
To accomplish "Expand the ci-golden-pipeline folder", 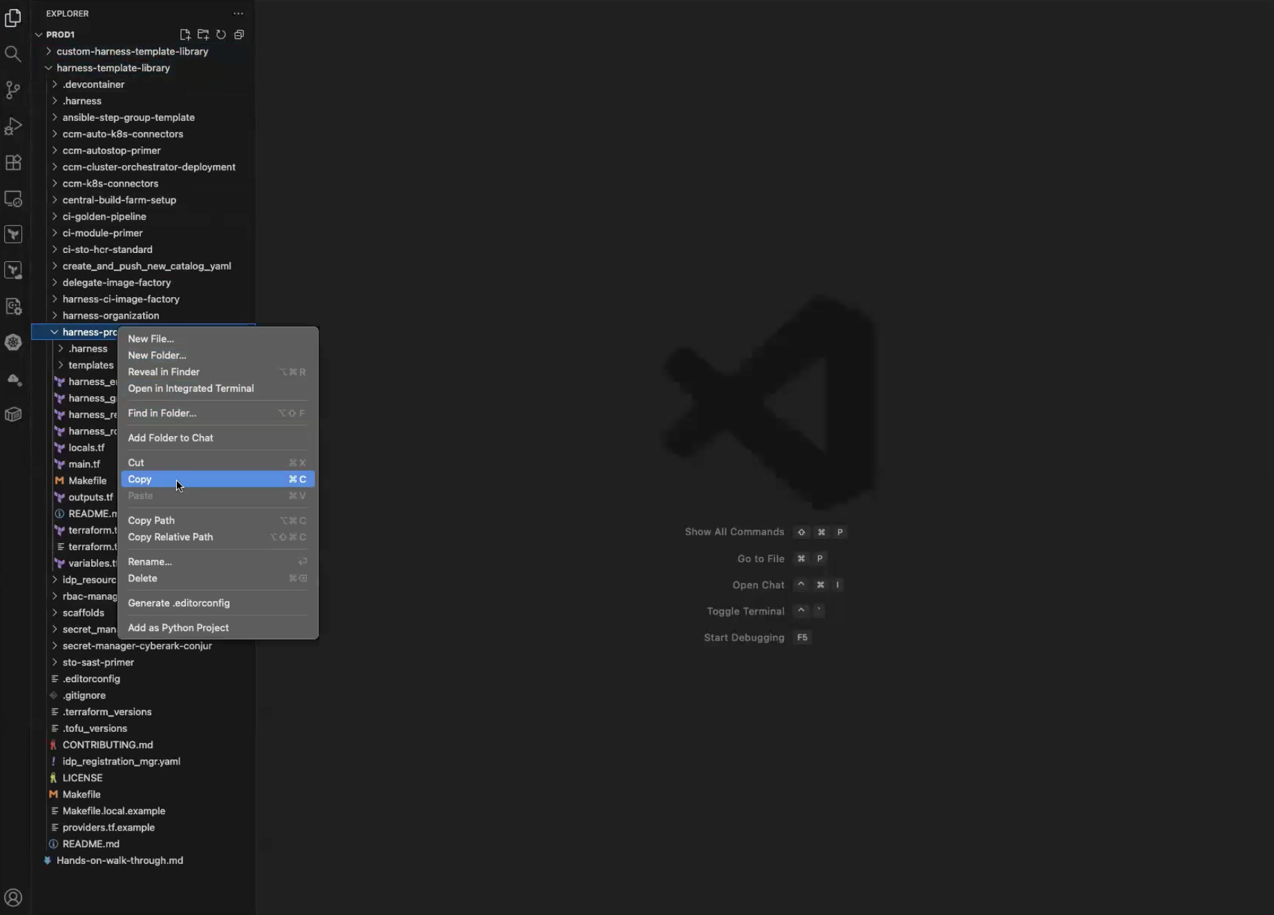I will [x=104, y=216].
